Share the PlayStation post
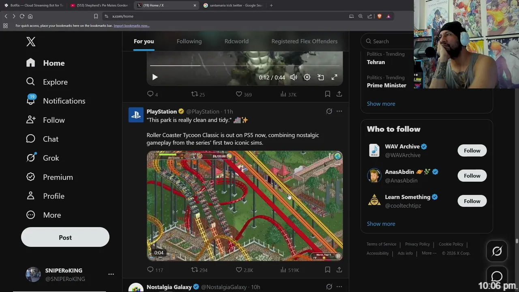 pyautogui.click(x=339, y=270)
